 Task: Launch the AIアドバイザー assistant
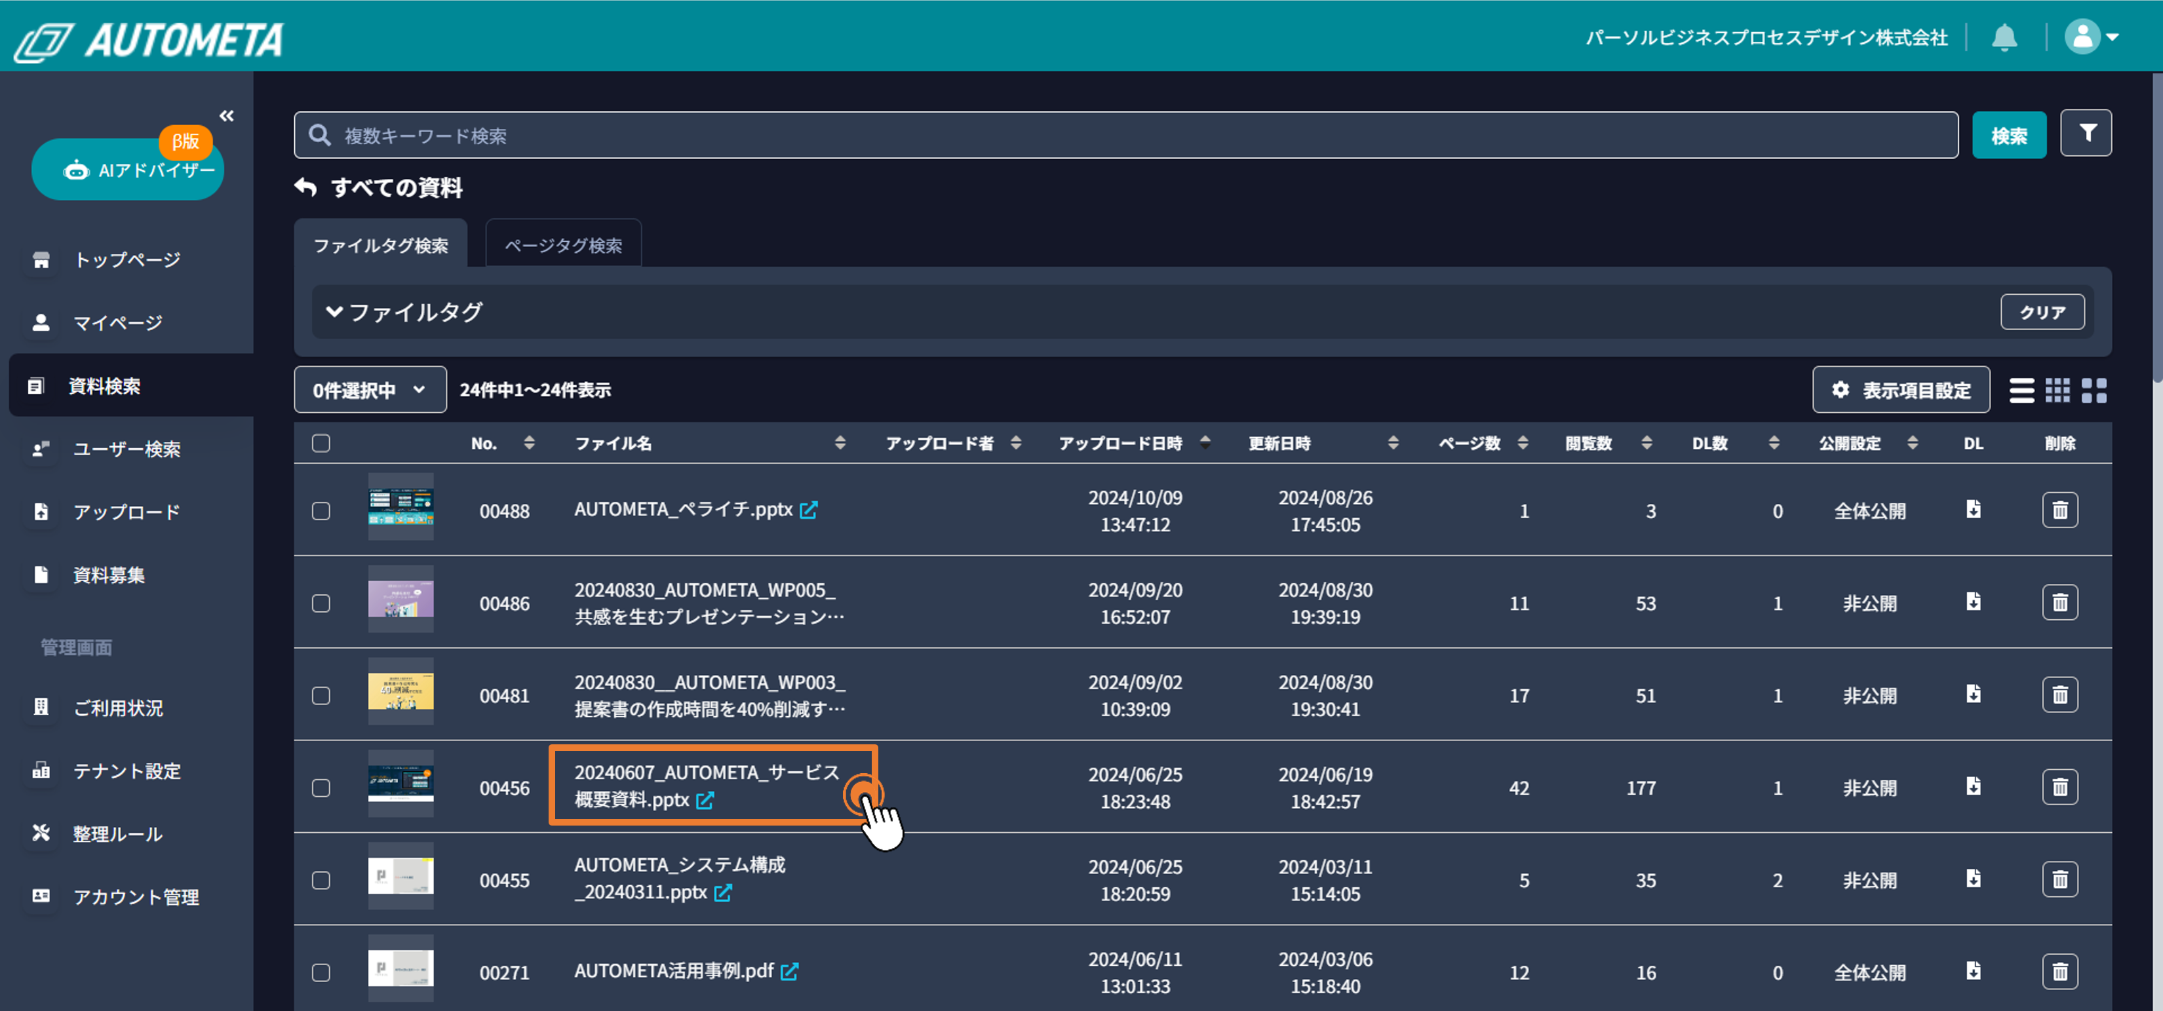tap(128, 170)
